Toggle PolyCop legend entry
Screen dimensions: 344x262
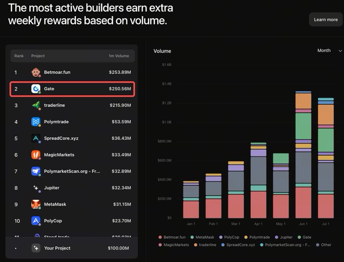pyautogui.click(x=229, y=237)
